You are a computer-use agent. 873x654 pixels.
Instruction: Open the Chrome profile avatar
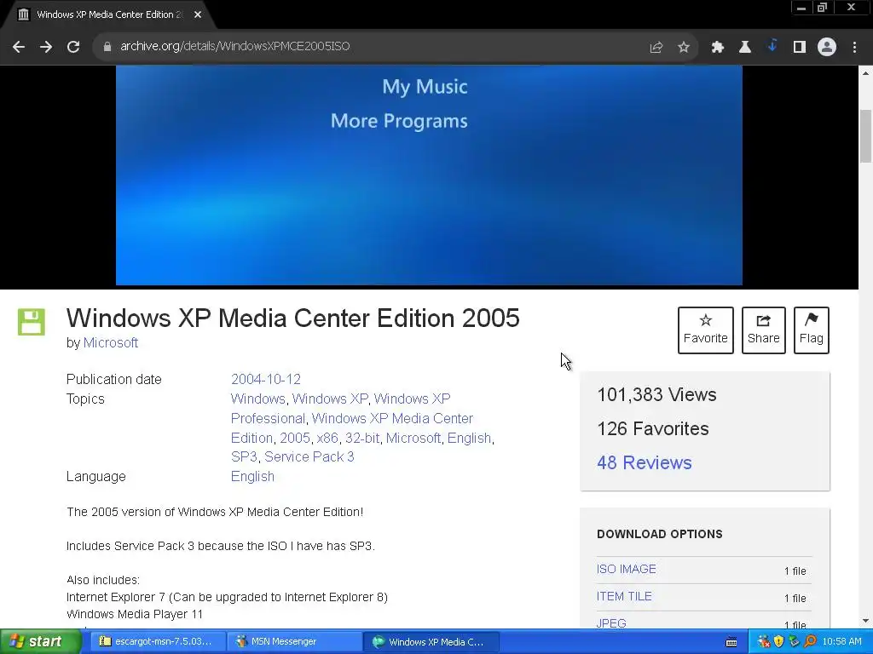point(827,47)
